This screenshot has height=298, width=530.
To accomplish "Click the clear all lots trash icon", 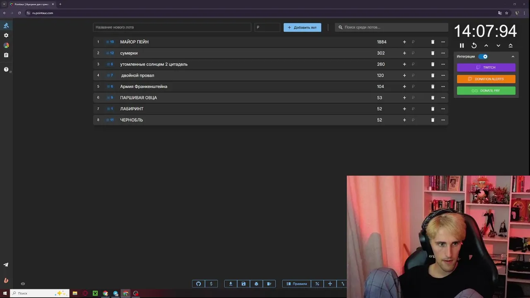I will click(269, 284).
